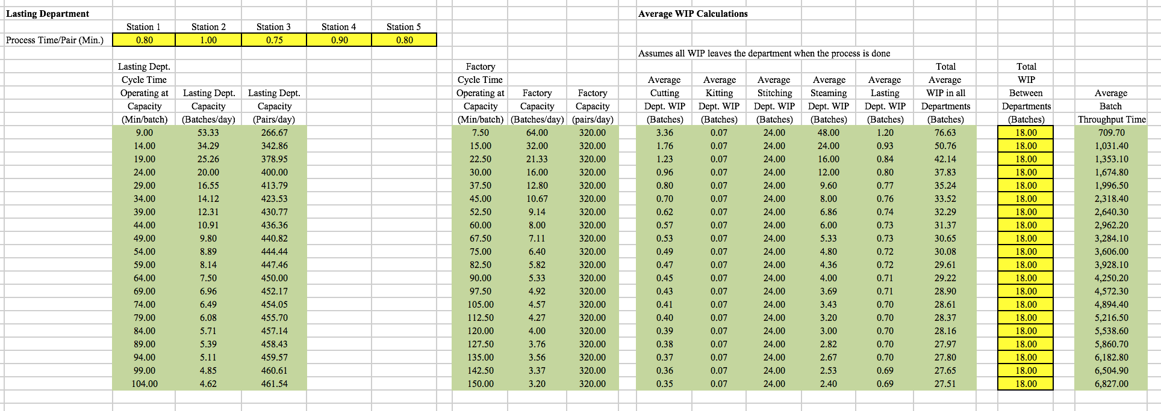Select Lasting Dept WIP cell 0.93
The width and height of the screenshot is (1161, 411).
point(885,145)
